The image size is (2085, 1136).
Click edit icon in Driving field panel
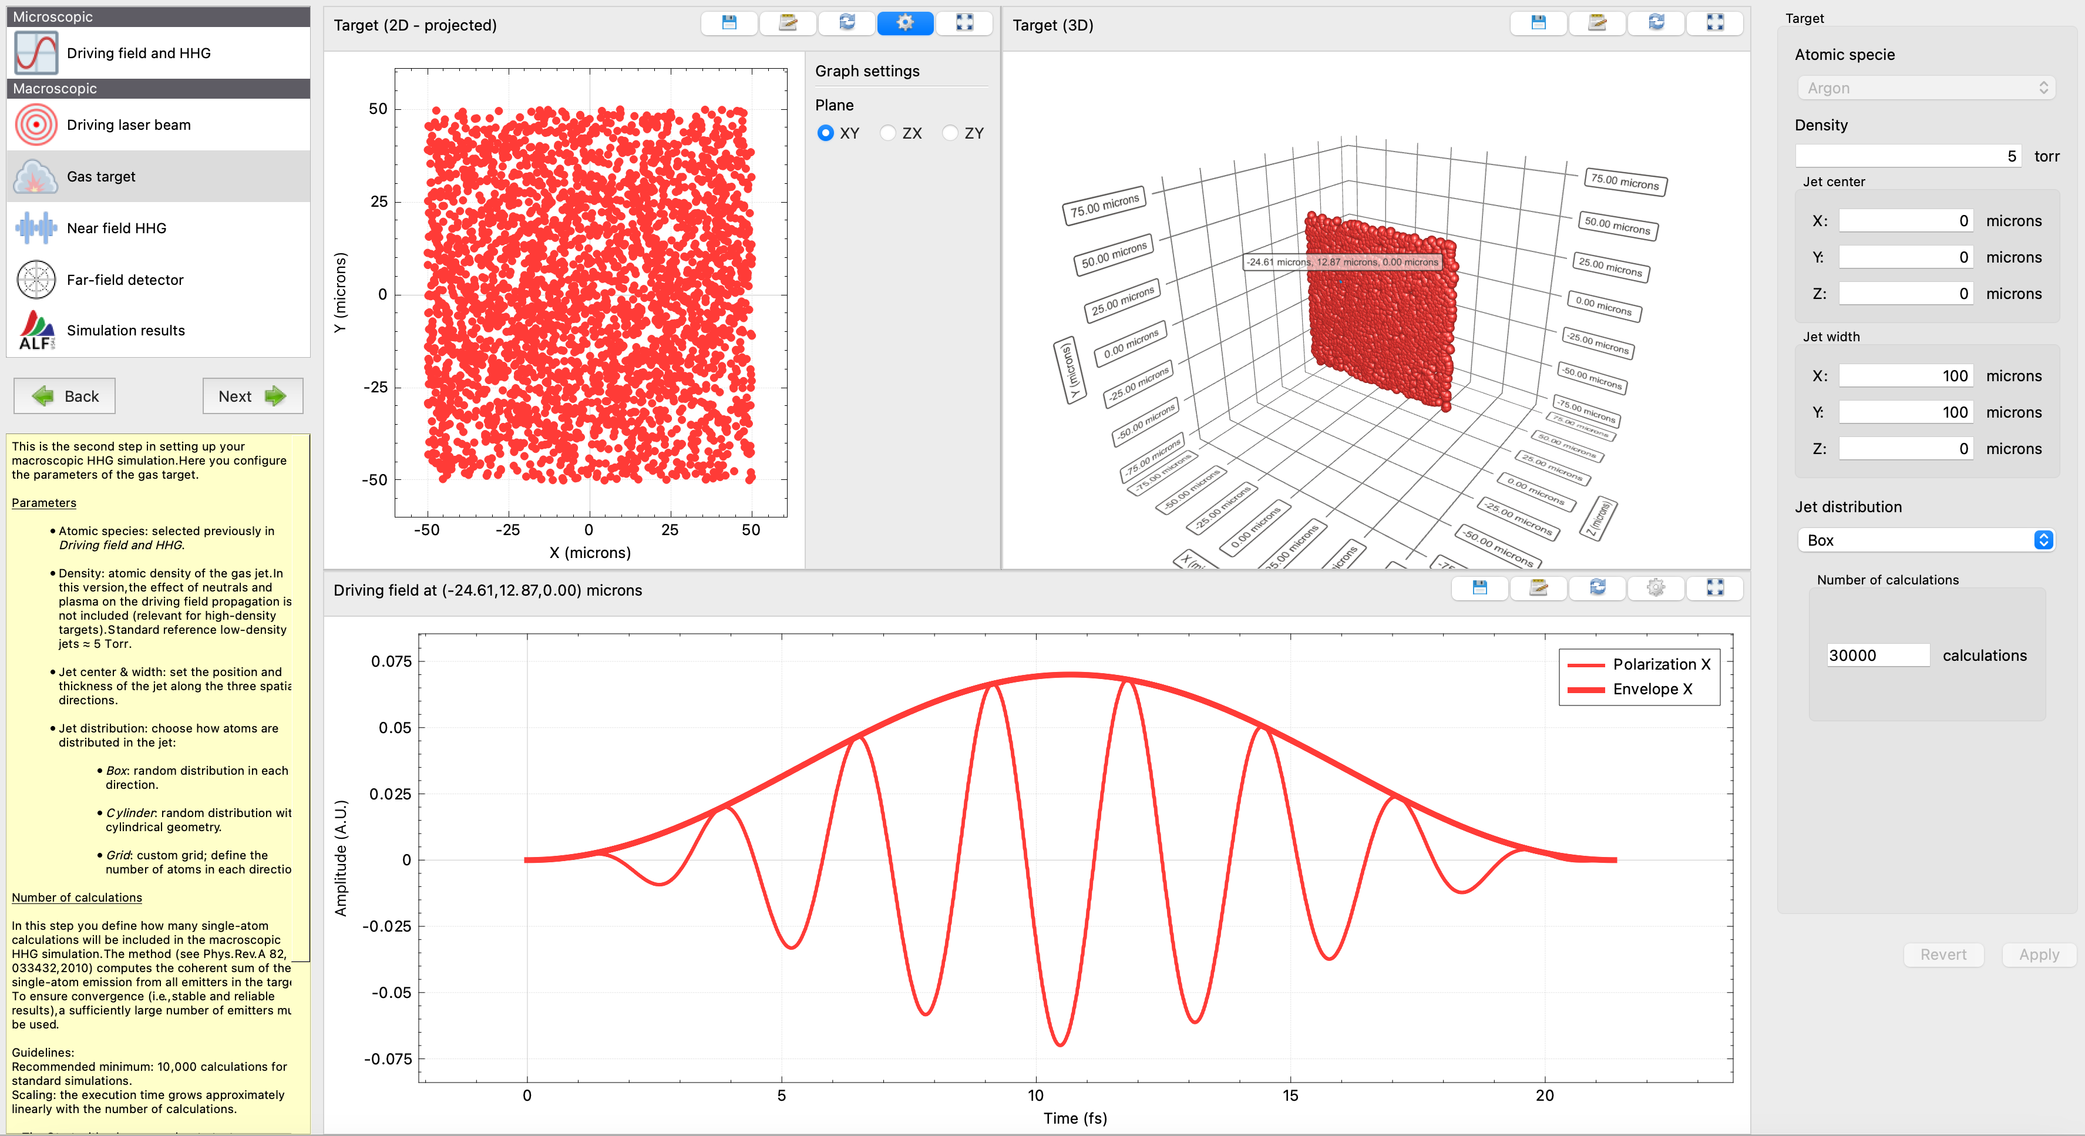point(1538,589)
